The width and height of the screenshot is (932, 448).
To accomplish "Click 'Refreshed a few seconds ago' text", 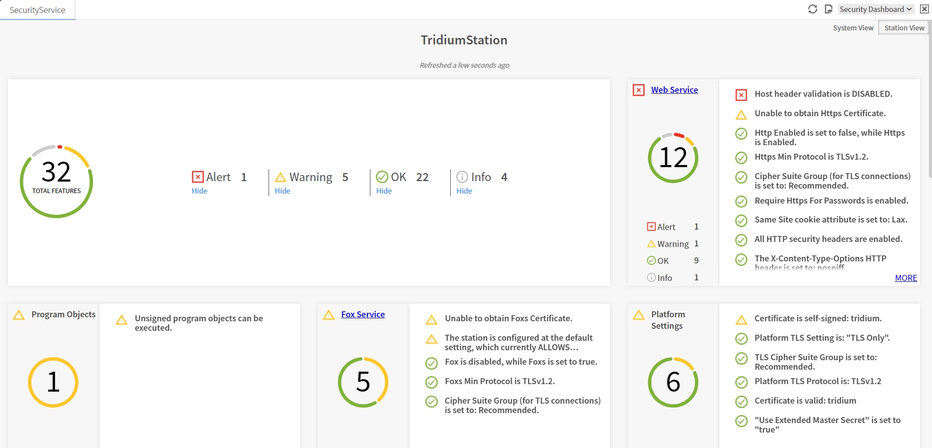I will click(x=464, y=65).
